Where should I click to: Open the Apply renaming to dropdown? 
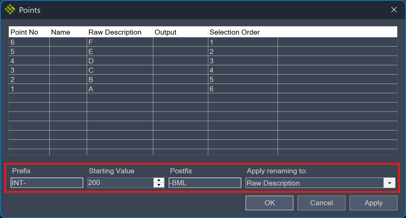[x=389, y=183]
